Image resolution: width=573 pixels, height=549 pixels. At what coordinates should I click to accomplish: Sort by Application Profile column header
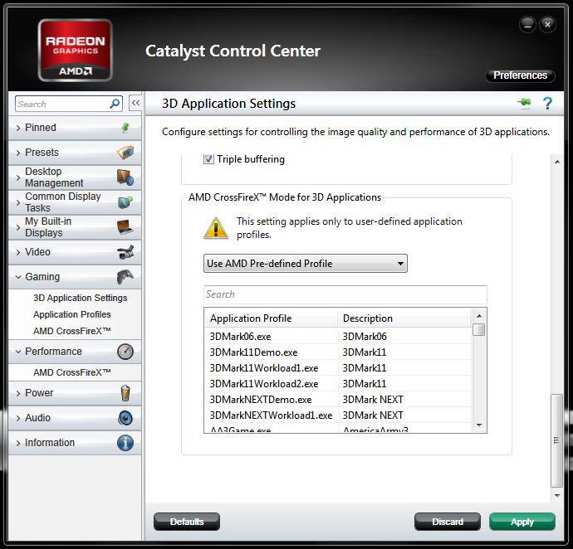(x=271, y=318)
